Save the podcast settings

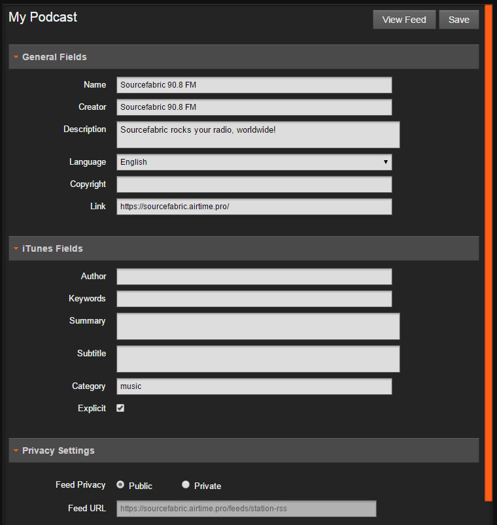pos(458,20)
